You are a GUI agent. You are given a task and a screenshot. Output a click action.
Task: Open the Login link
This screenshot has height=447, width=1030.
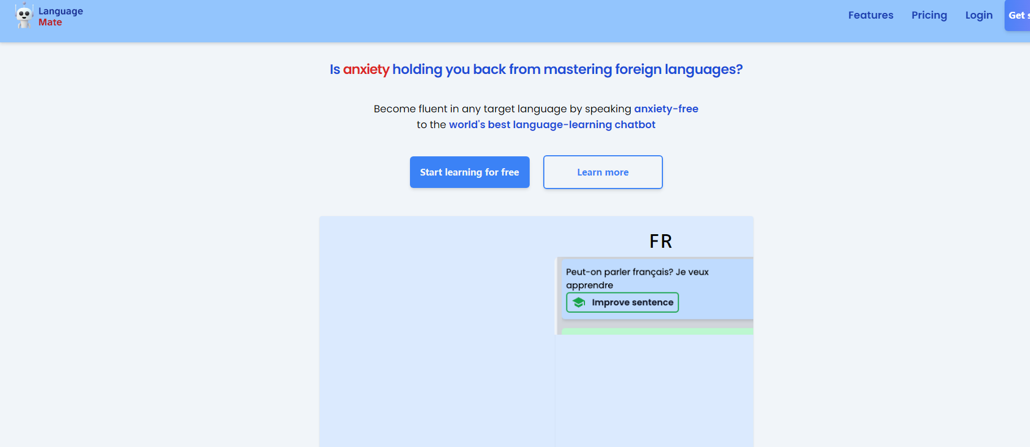[979, 15]
